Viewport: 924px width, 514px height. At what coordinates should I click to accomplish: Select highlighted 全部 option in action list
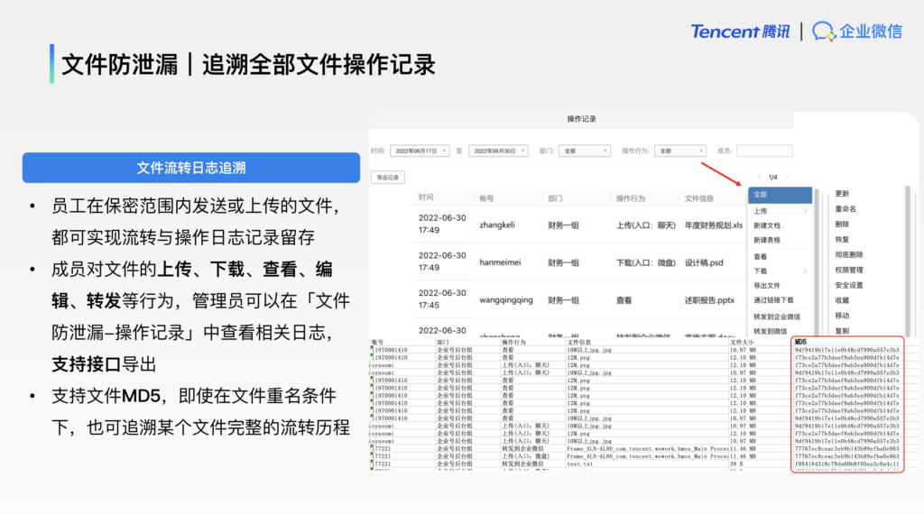point(781,194)
